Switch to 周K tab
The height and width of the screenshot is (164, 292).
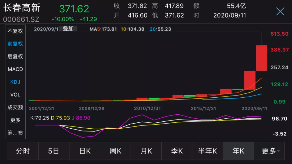tap(115, 151)
